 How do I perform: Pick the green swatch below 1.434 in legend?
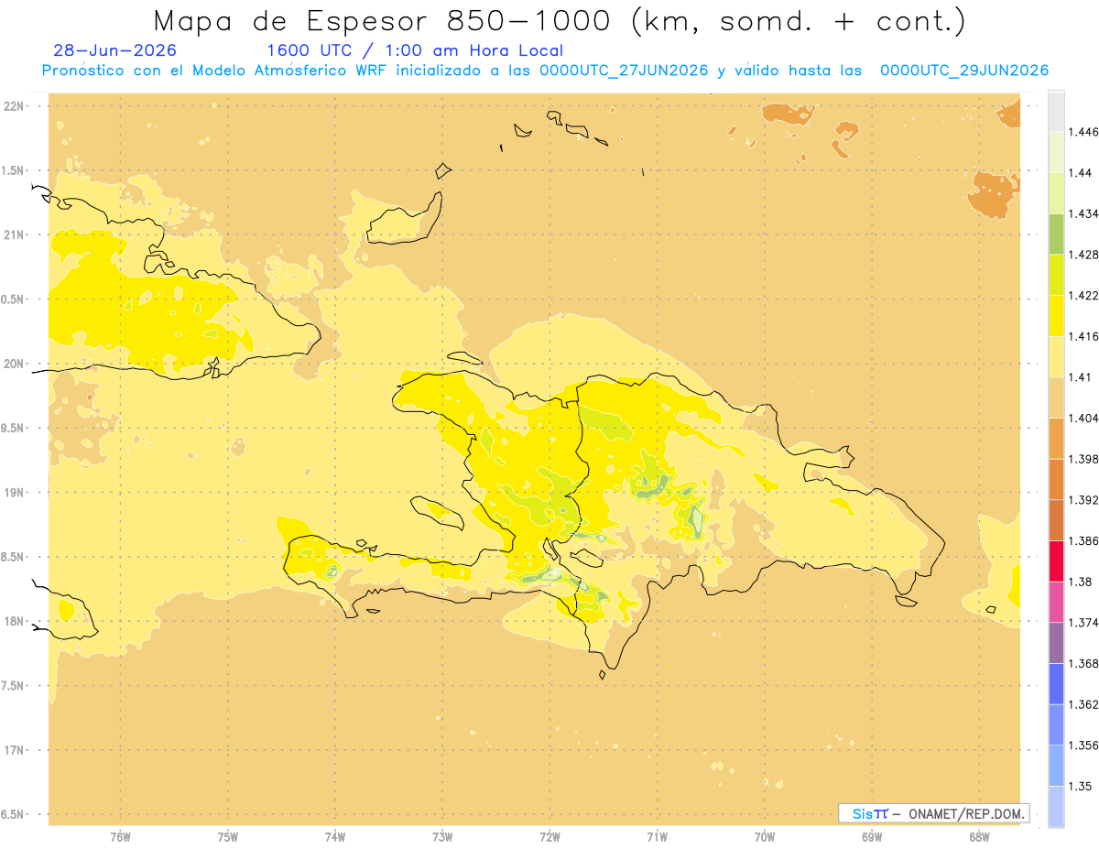point(1056,234)
